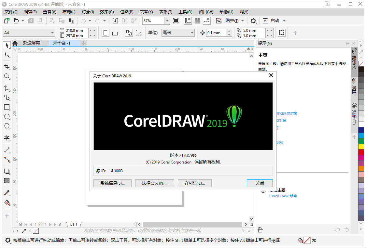Select the Rectangle tool
This screenshot has width=366, height=248.
coord(7,107)
